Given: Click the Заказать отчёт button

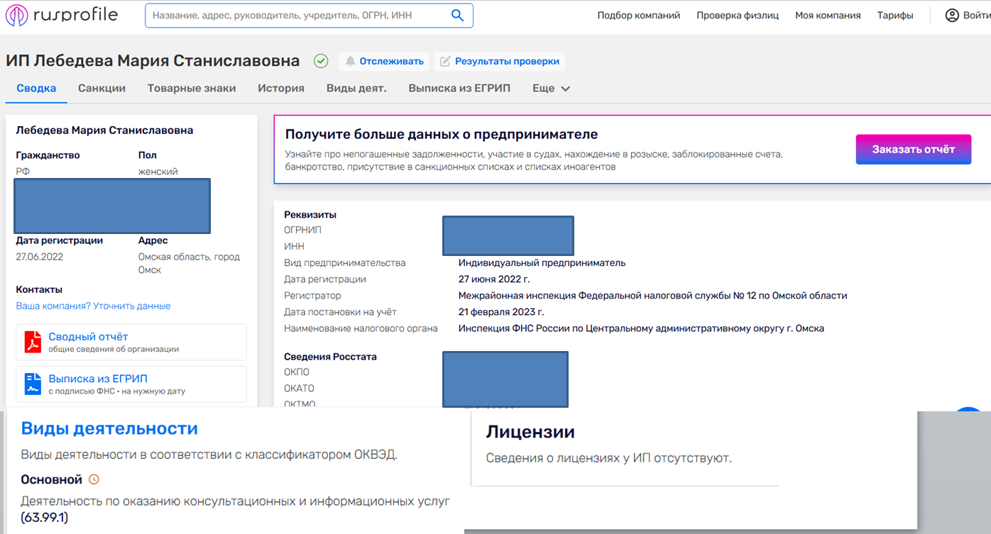Looking at the screenshot, I should point(913,150).
